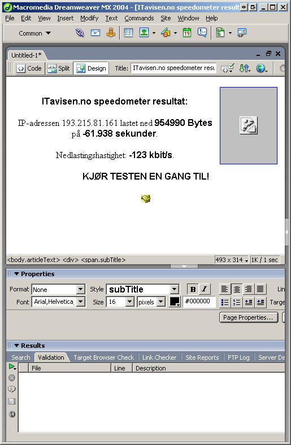Open the file management arrows icon

click(x=245, y=68)
